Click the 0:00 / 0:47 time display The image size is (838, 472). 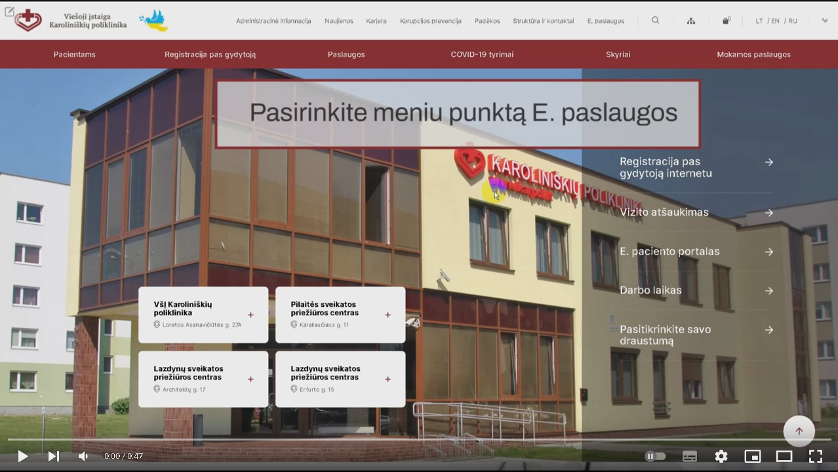(123, 456)
